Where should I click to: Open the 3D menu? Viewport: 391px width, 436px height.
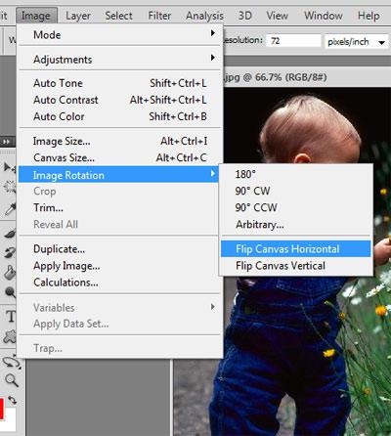tap(245, 16)
